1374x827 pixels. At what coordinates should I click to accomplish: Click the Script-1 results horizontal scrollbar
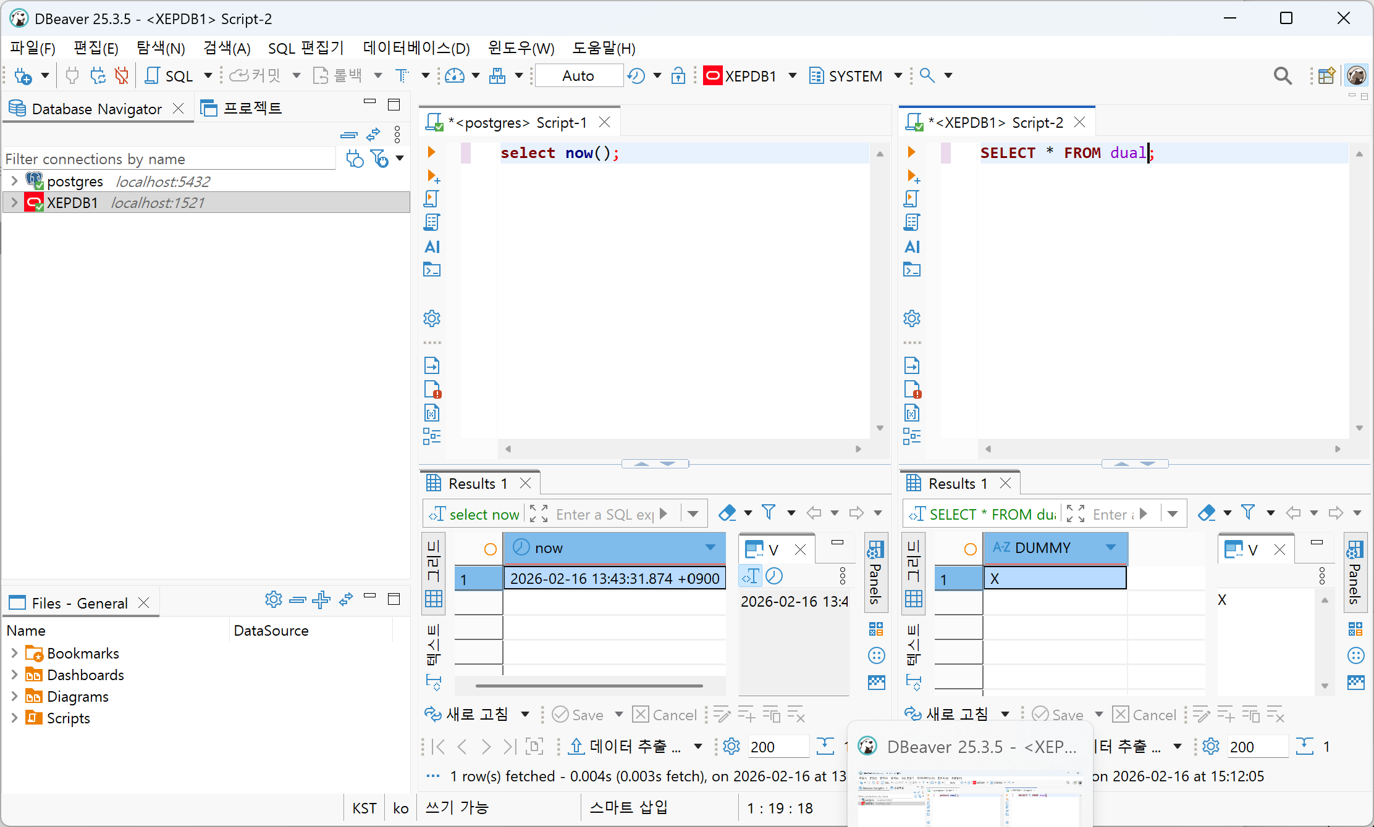point(589,686)
